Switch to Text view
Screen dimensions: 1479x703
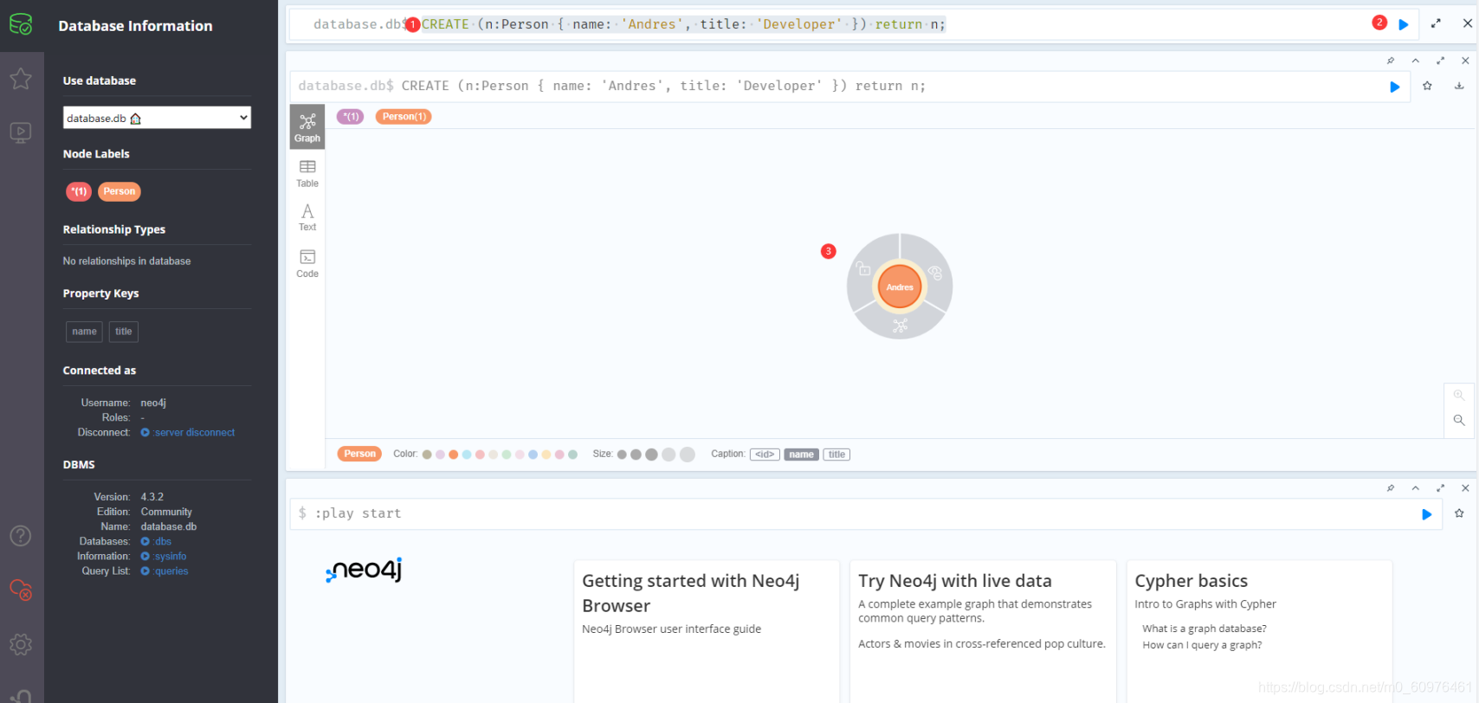click(307, 217)
